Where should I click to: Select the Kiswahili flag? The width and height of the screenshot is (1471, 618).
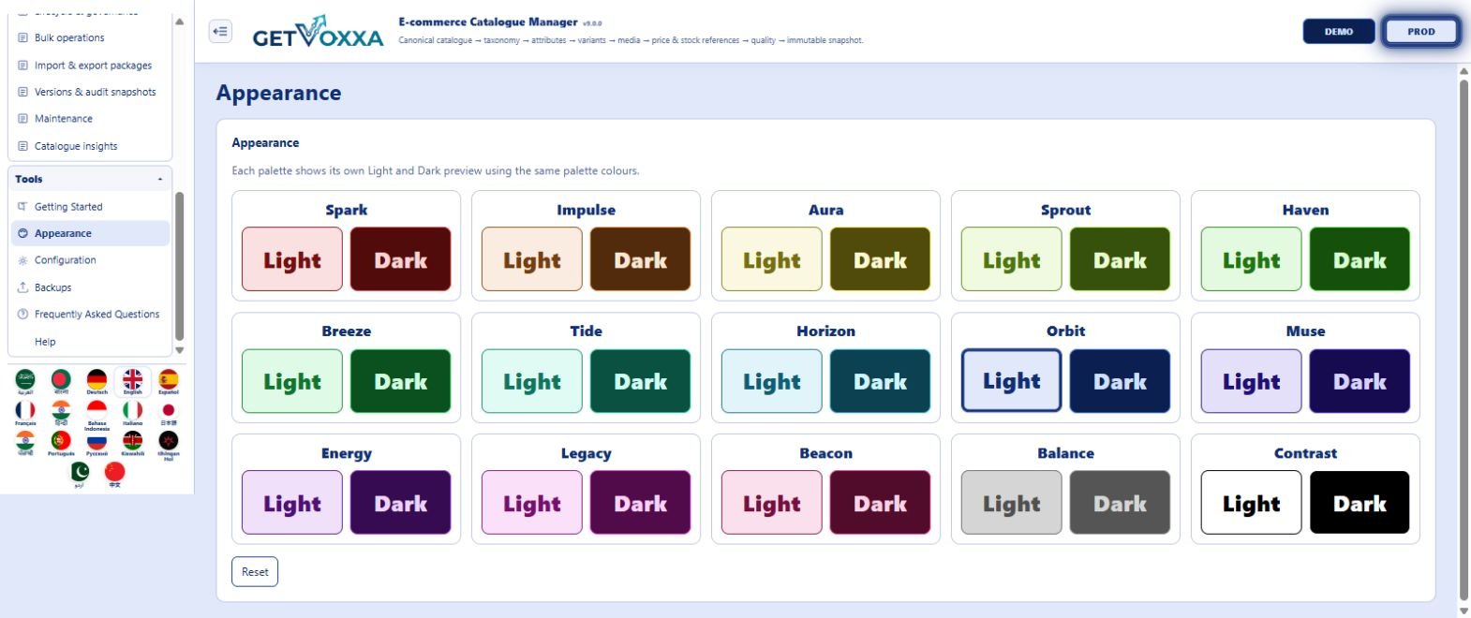click(133, 442)
